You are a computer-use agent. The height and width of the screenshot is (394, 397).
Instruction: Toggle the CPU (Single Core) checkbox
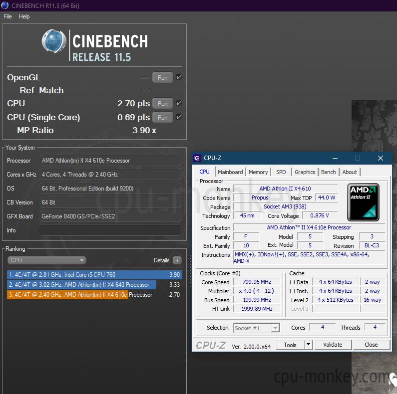pos(179,117)
